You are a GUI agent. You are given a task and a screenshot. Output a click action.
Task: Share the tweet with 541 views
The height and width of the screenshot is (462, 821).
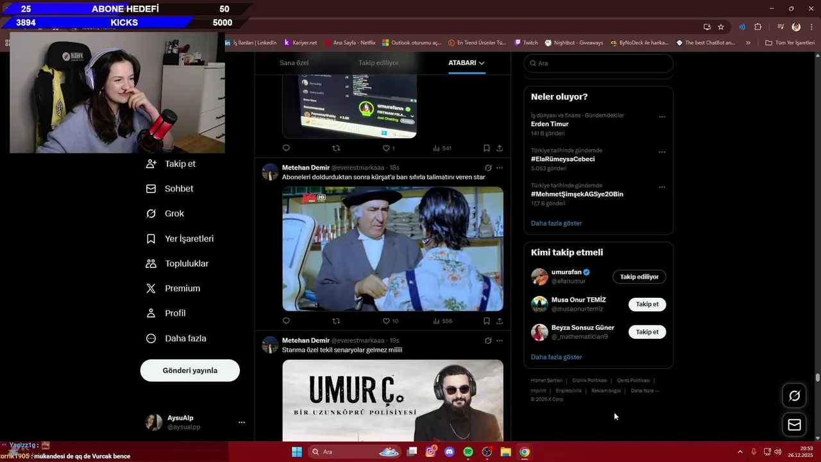pos(500,148)
